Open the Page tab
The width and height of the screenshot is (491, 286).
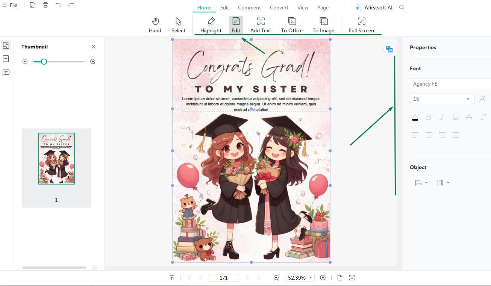[x=323, y=8]
